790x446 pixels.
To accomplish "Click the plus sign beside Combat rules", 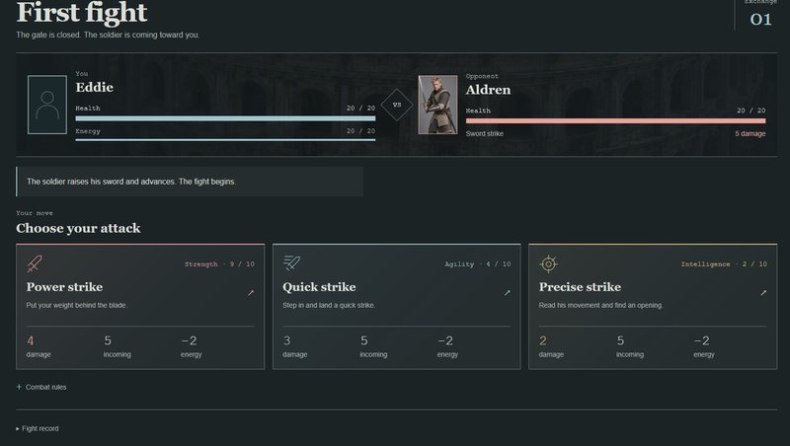I will tap(19, 387).
